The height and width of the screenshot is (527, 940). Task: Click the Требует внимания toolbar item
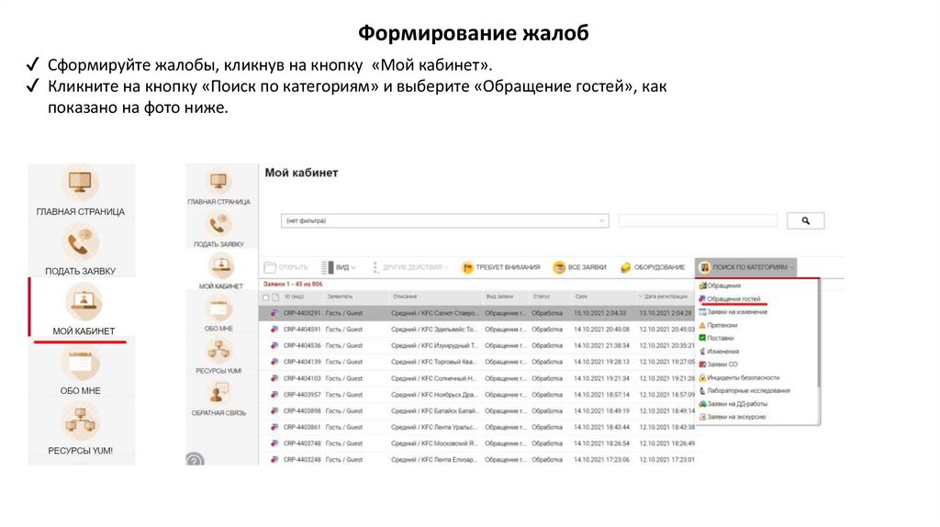tap(500, 267)
